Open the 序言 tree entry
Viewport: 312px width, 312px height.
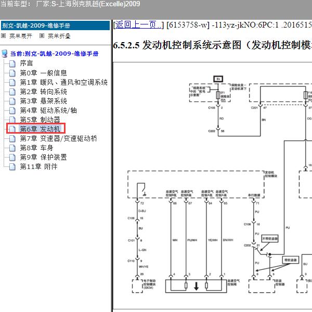[27, 63]
